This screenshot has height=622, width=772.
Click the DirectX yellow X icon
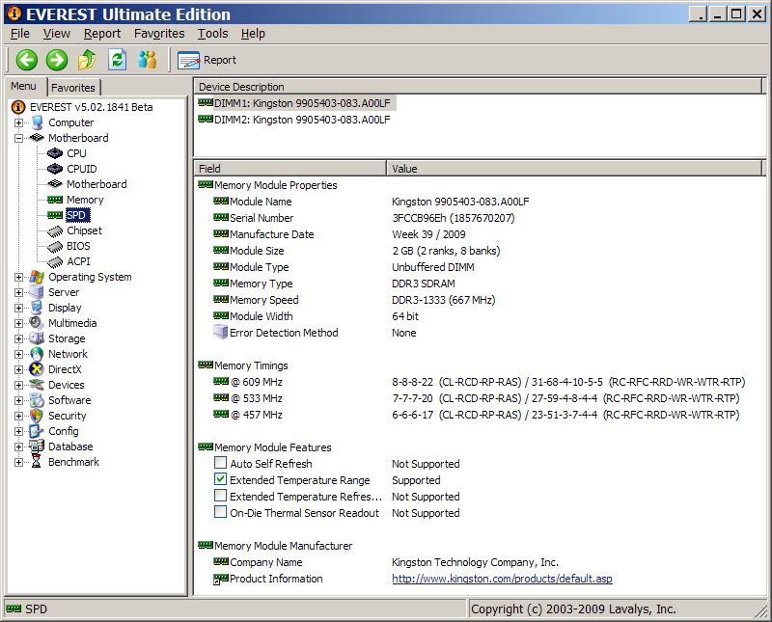37,369
